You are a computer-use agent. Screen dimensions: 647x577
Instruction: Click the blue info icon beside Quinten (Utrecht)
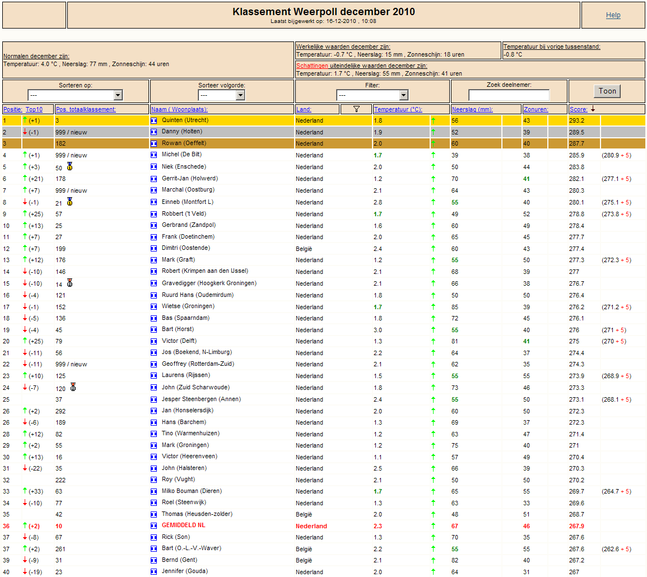(154, 120)
